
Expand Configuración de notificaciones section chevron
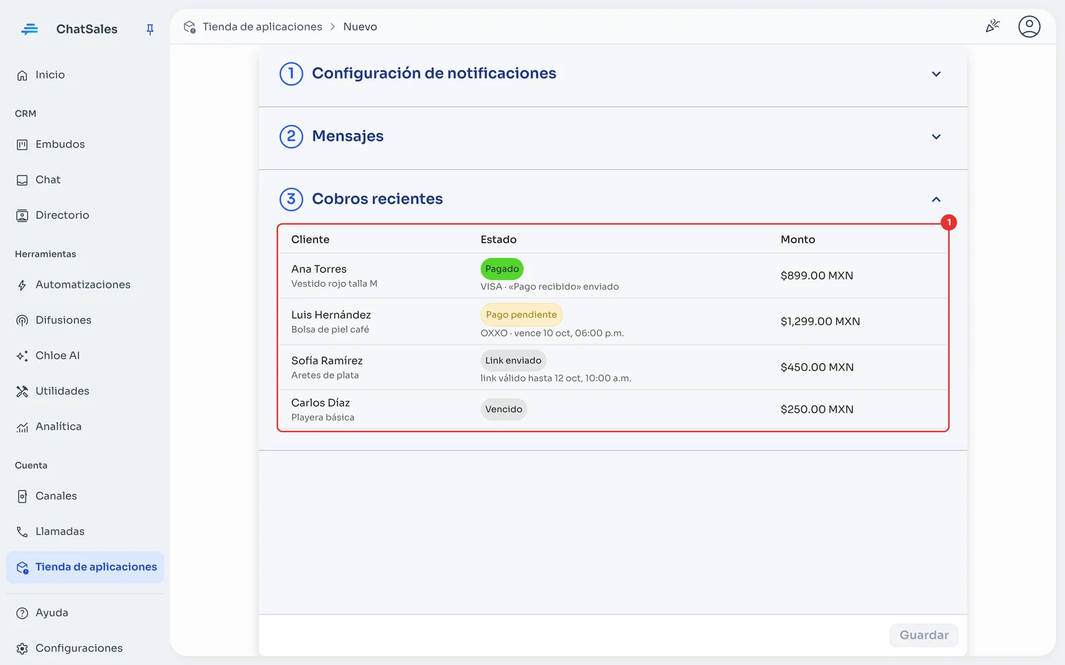pyautogui.click(x=936, y=74)
